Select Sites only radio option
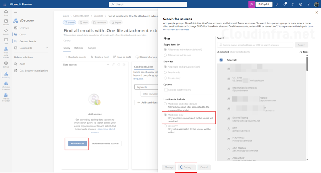This screenshot has width=321, height=173. point(165,126)
